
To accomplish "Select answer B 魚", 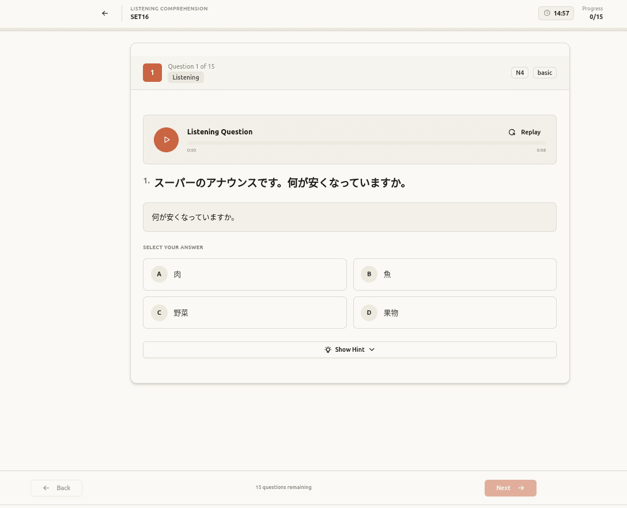I will click(455, 274).
